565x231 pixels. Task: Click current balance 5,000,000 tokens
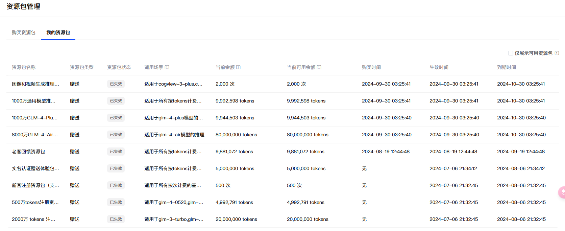click(235, 168)
